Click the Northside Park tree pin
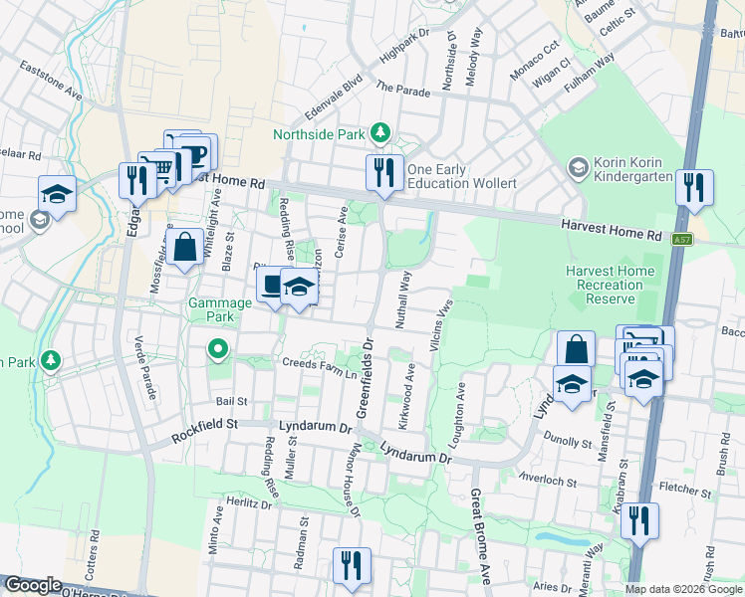The width and height of the screenshot is (745, 597). click(x=380, y=133)
